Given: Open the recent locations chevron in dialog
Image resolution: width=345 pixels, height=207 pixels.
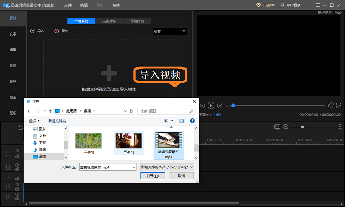Looking at the screenshot, I should (x=45, y=111).
